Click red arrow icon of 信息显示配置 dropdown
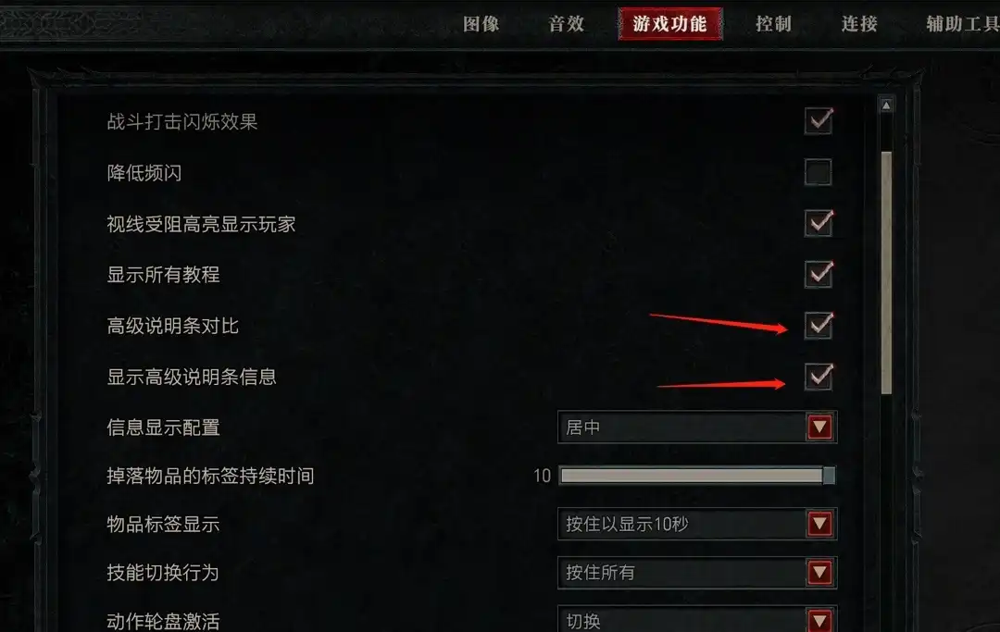The image size is (1000, 632). click(x=819, y=427)
